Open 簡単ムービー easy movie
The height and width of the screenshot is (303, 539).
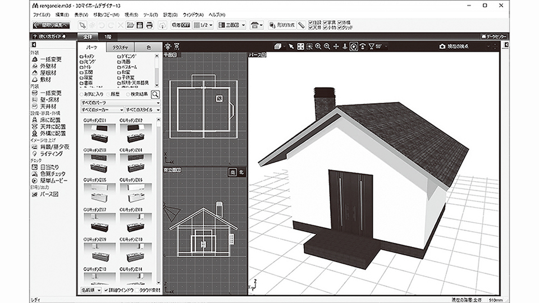pyautogui.click(x=50, y=180)
